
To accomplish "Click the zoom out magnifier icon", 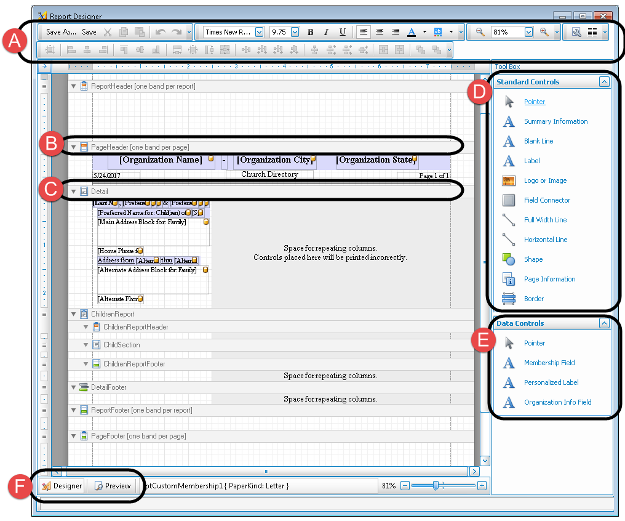I will point(479,32).
